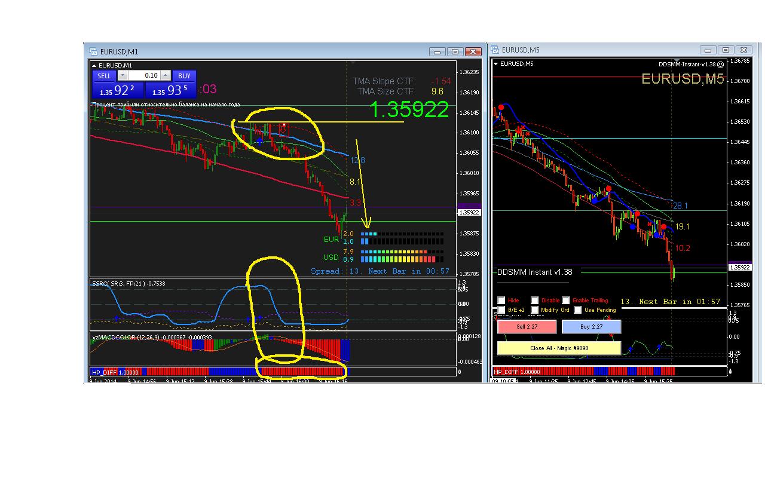Tick the B/E +2 checkbox
Screen dimensions: 765x478
(x=501, y=310)
